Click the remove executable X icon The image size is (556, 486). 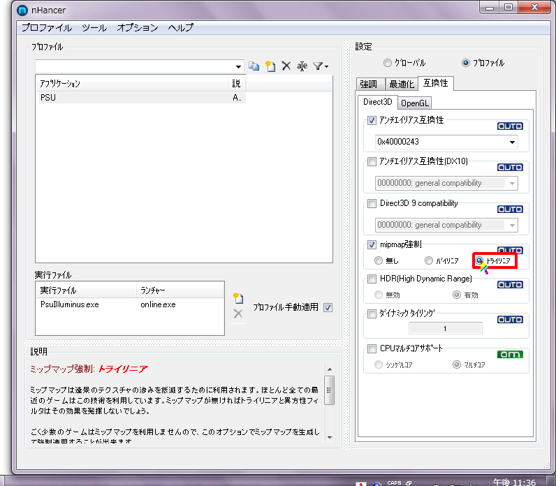click(238, 314)
